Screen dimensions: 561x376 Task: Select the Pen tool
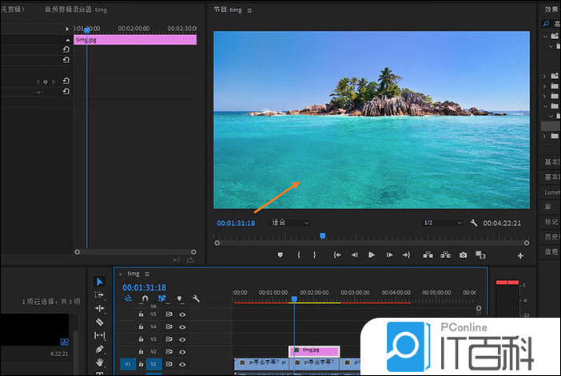pyautogui.click(x=100, y=349)
